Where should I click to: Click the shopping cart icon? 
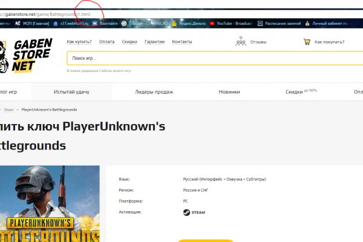point(307,42)
